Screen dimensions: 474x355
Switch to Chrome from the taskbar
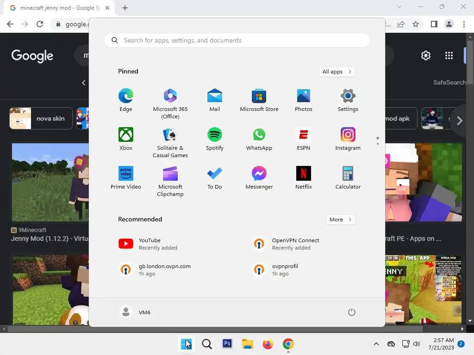click(288, 344)
